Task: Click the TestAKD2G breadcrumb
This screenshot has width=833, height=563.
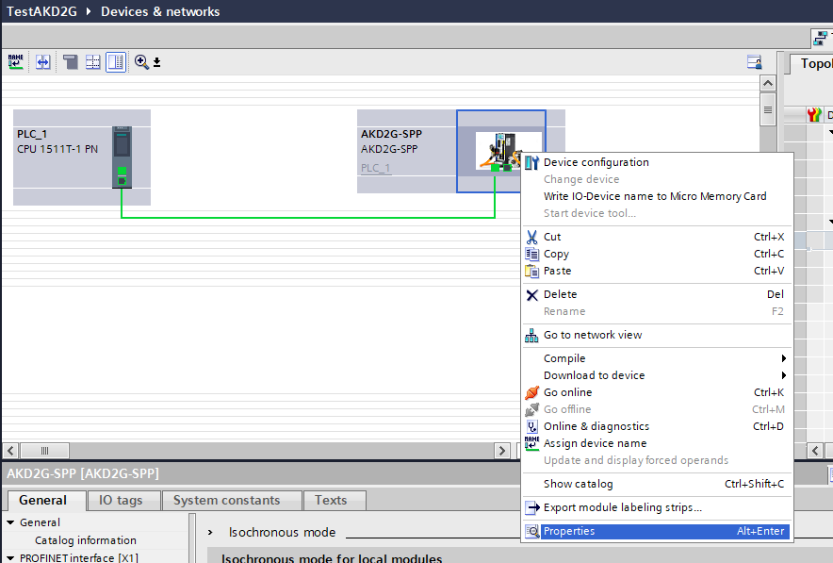Action: point(41,11)
